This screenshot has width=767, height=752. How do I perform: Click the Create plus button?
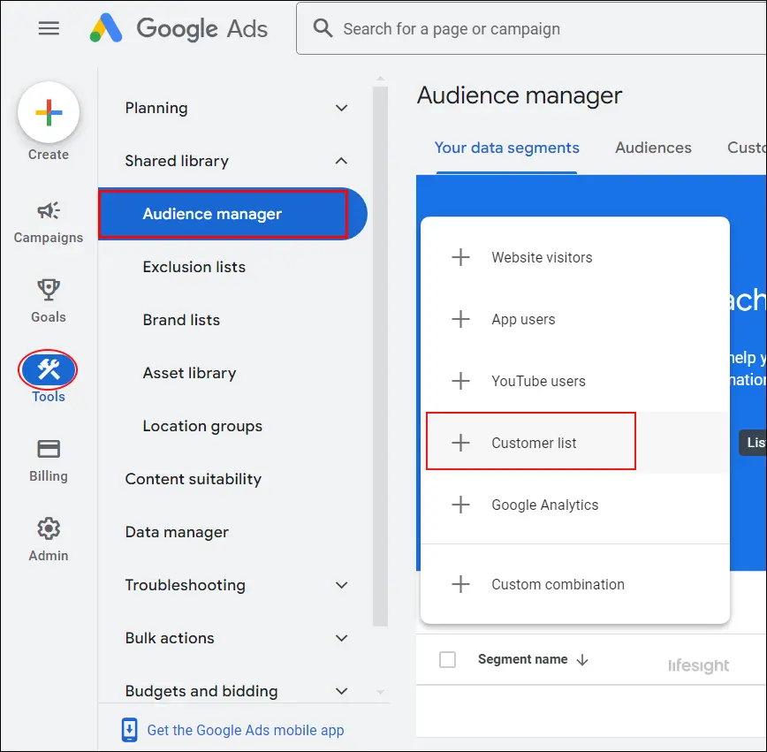[49, 112]
